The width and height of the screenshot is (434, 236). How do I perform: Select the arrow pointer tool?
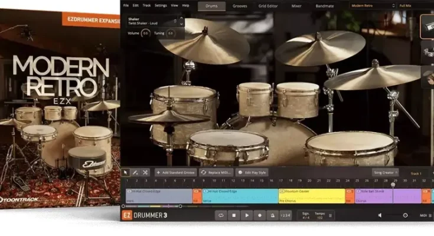pyautogui.click(x=126, y=172)
